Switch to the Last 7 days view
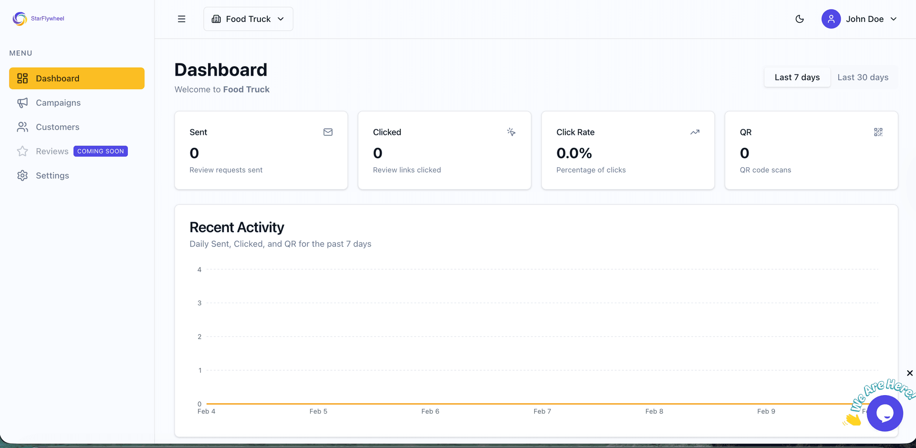916x448 pixels. [797, 77]
